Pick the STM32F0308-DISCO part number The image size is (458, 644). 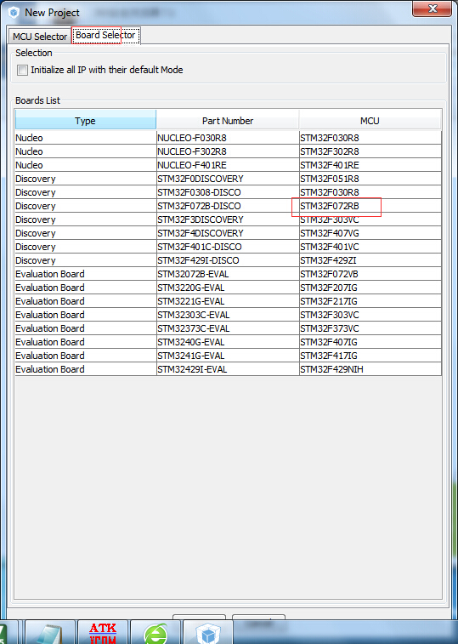click(228, 192)
